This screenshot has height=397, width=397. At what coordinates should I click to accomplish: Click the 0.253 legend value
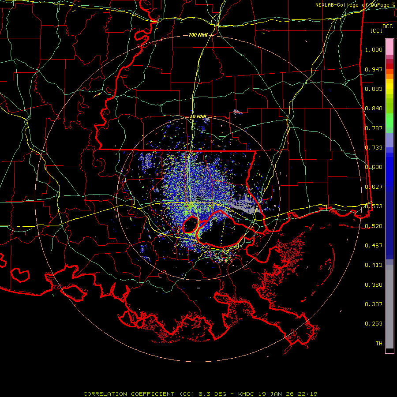374,324
